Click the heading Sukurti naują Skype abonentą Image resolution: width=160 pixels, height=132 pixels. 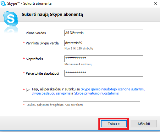tap(52, 14)
